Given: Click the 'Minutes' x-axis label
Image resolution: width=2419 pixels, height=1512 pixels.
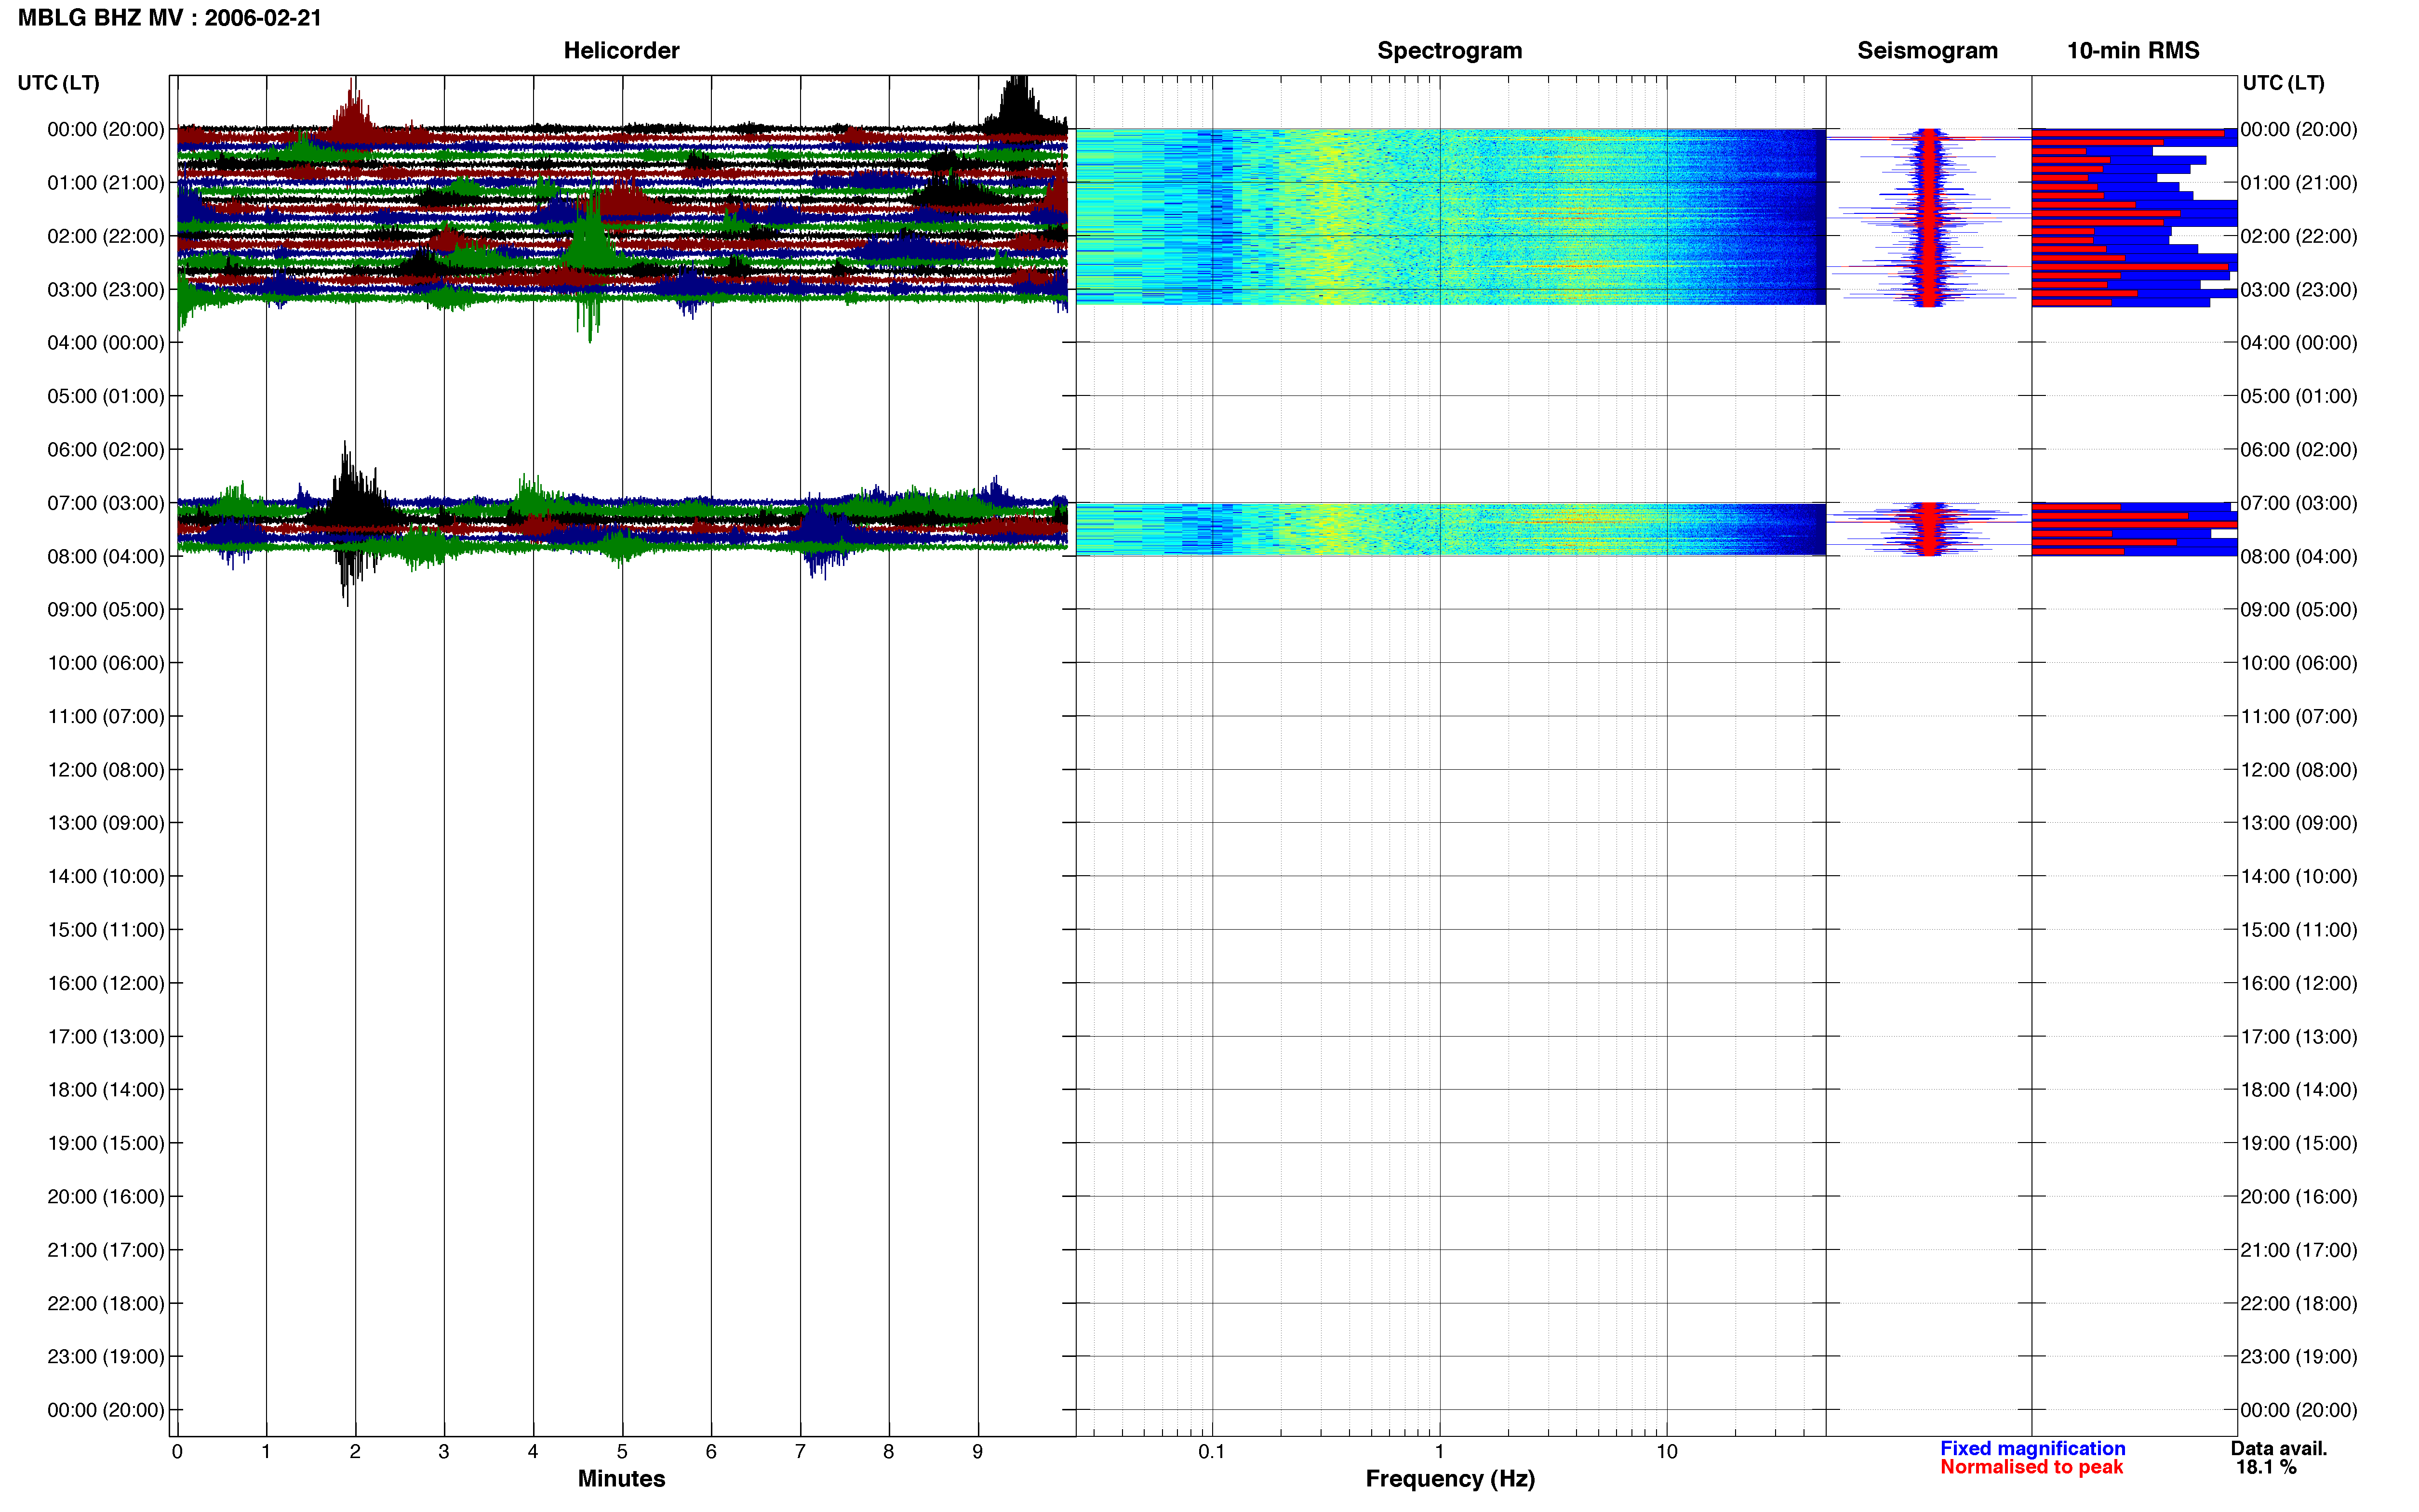Looking at the screenshot, I should 621,1478.
